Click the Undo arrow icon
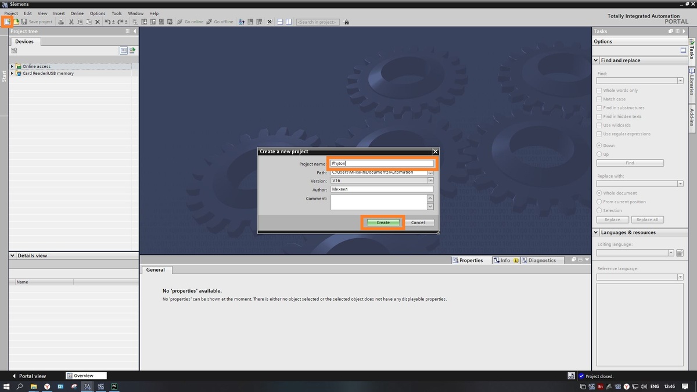The height and width of the screenshot is (392, 697). point(108,21)
